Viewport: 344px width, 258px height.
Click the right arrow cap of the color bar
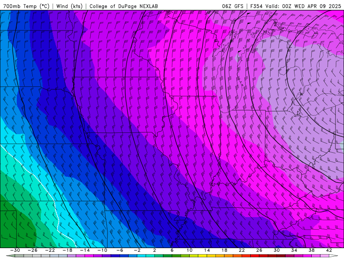point(333,256)
